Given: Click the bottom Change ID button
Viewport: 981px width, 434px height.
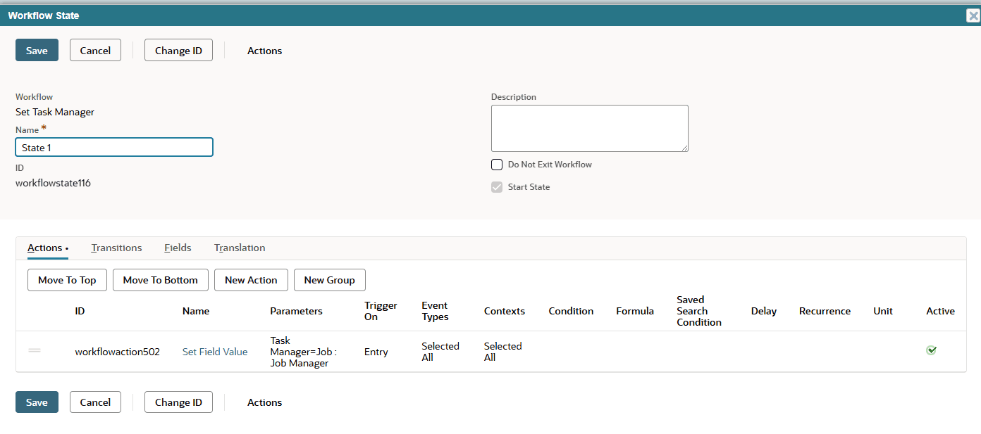Looking at the screenshot, I should [178, 402].
